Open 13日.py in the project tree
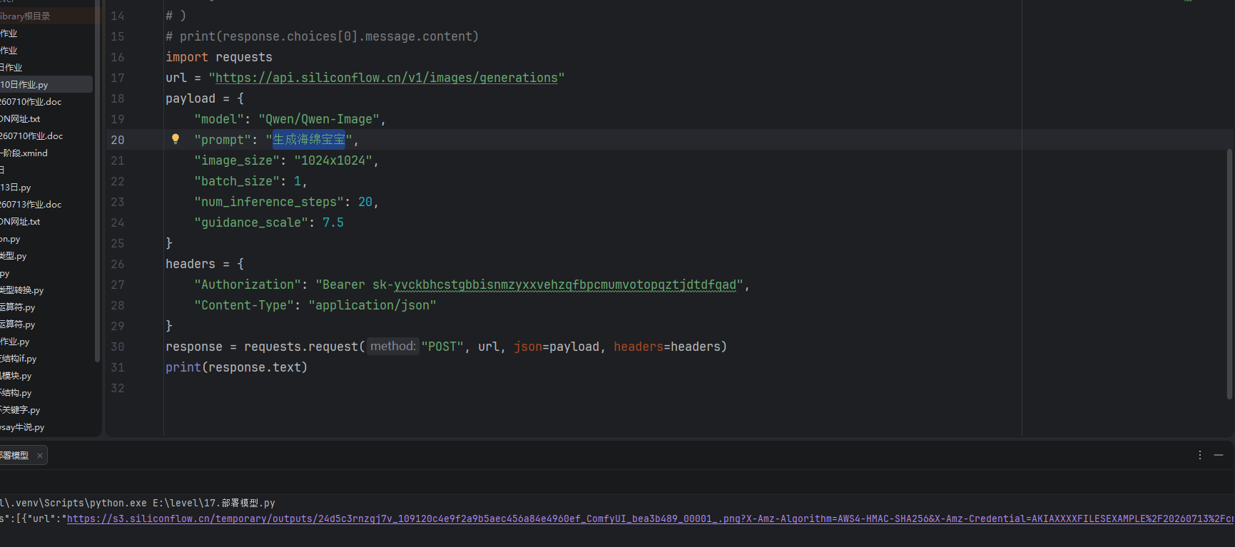Viewport: 1235px width, 547px height. pyautogui.click(x=16, y=187)
